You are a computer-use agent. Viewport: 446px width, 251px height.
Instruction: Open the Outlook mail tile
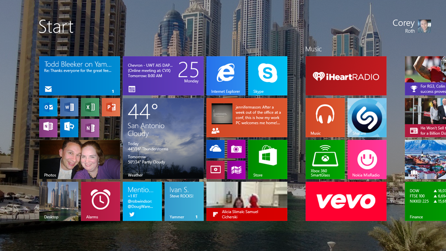point(48,108)
